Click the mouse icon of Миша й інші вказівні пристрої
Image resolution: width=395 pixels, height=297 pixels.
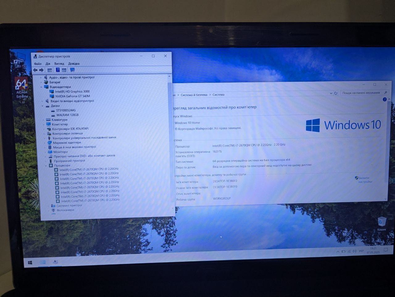(50, 147)
